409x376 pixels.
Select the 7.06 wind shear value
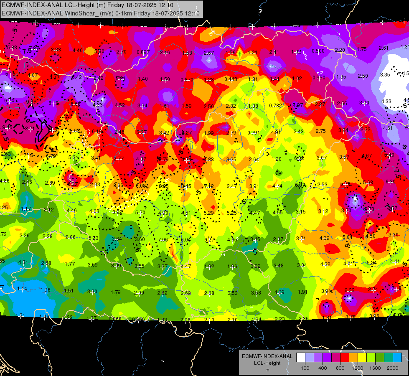163,239
